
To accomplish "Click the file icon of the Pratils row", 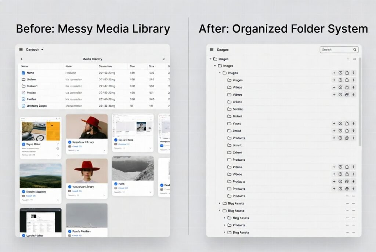I will click(23, 92).
